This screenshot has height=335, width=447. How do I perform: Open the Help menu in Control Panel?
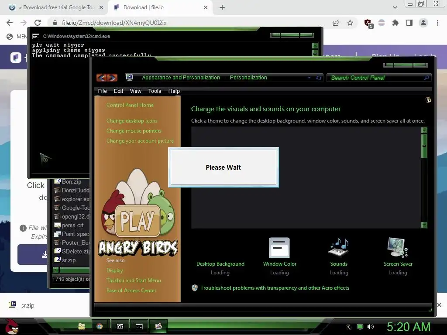click(x=174, y=91)
